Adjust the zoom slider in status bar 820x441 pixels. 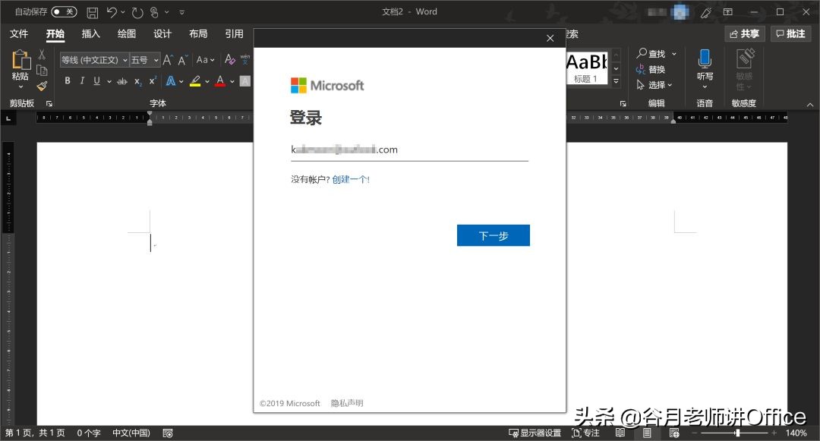point(736,433)
